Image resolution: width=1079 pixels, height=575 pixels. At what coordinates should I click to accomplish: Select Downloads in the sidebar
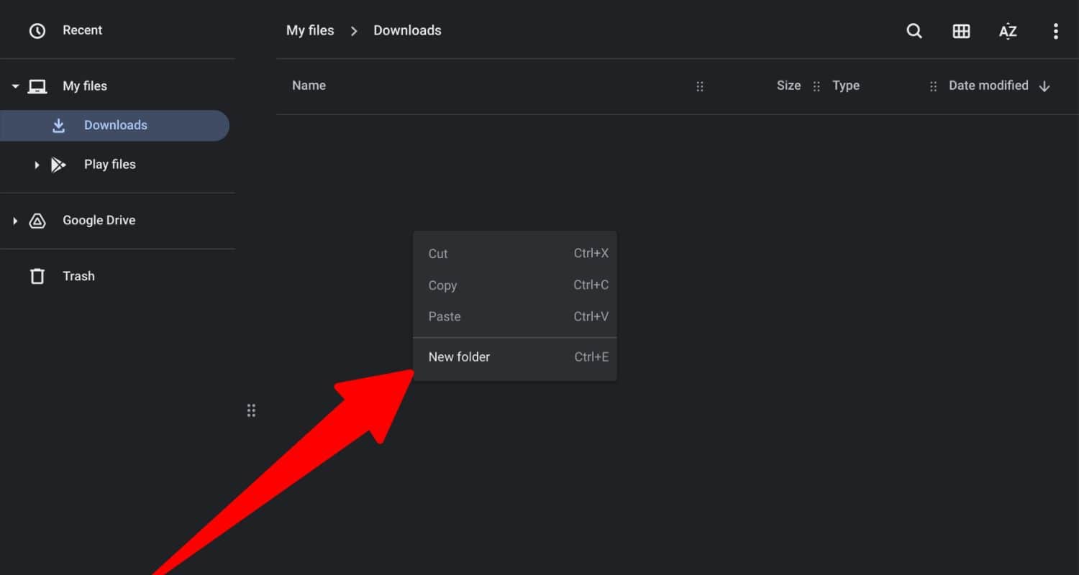(x=115, y=125)
